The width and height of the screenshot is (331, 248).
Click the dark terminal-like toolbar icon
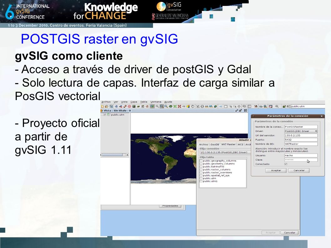click(x=134, y=106)
